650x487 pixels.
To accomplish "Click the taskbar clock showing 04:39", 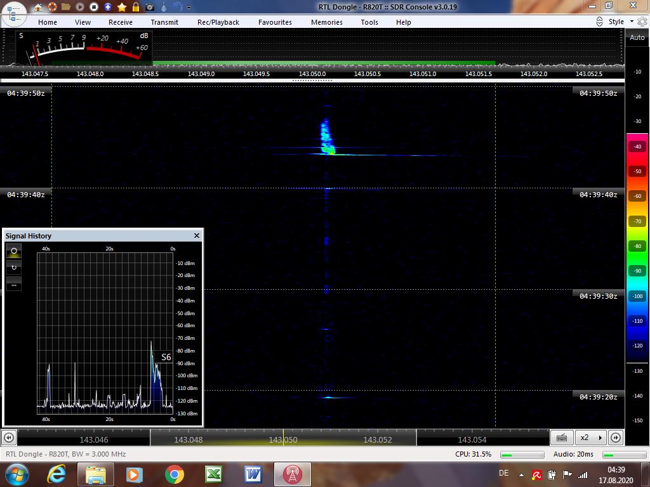I will 616,475.
